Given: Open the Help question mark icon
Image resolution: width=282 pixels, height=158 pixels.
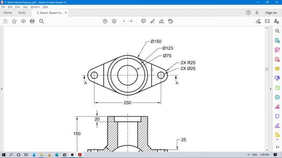Looking at the screenshot, I should (249, 13).
